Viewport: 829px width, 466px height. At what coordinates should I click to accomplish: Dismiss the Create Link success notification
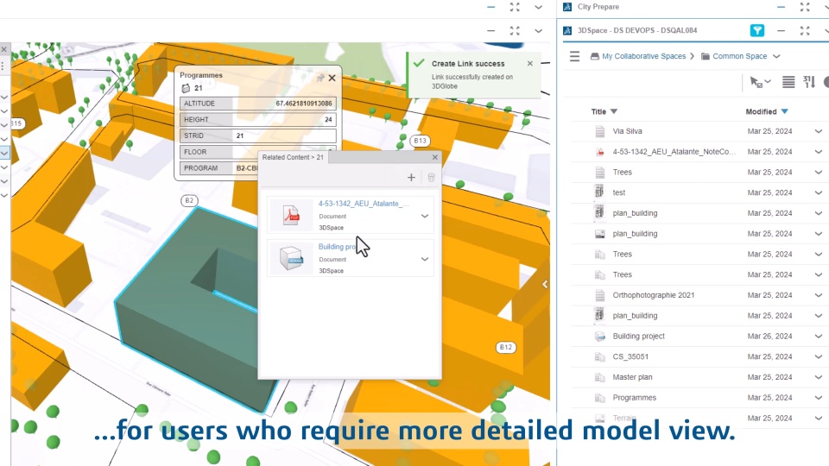pyautogui.click(x=529, y=63)
